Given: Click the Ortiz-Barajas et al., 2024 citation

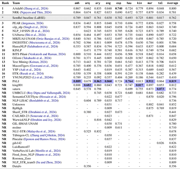Looking at the screenshot, I should [53, 39].
